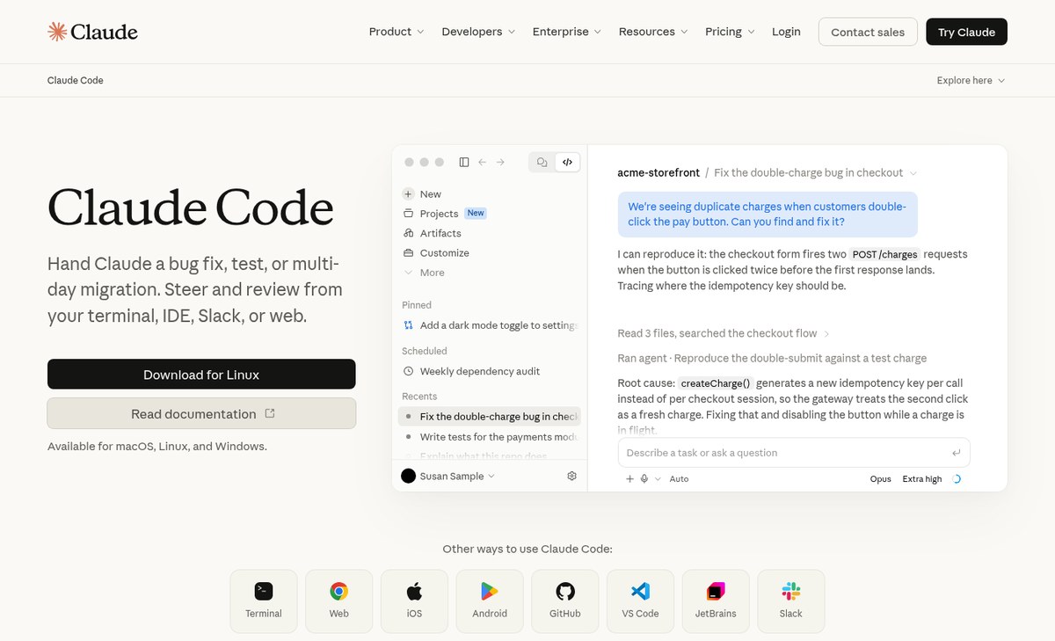Open the Pricing menu
This screenshot has width=1055, height=641.
730,32
